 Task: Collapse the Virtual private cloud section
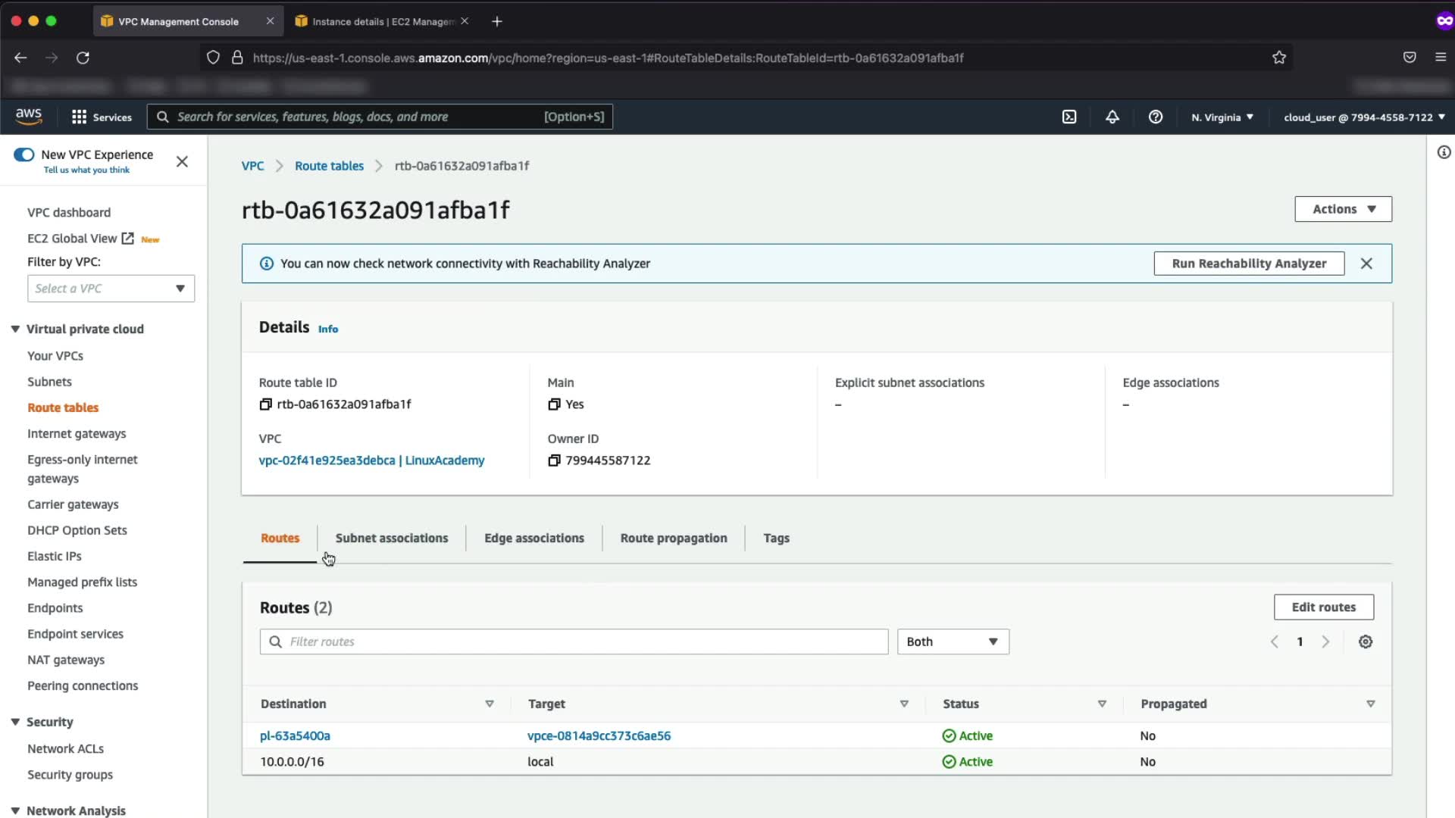[15, 329]
